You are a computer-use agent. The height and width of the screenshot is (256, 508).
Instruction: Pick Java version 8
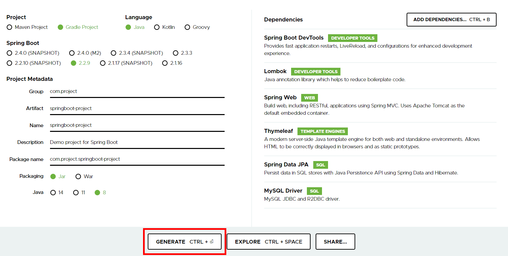coord(97,193)
